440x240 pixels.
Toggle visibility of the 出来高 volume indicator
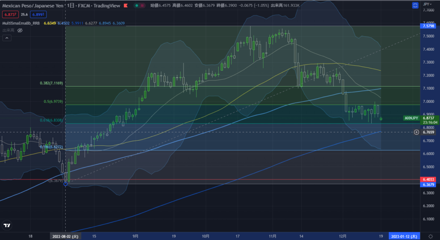pyautogui.click(x=20, y=31)
